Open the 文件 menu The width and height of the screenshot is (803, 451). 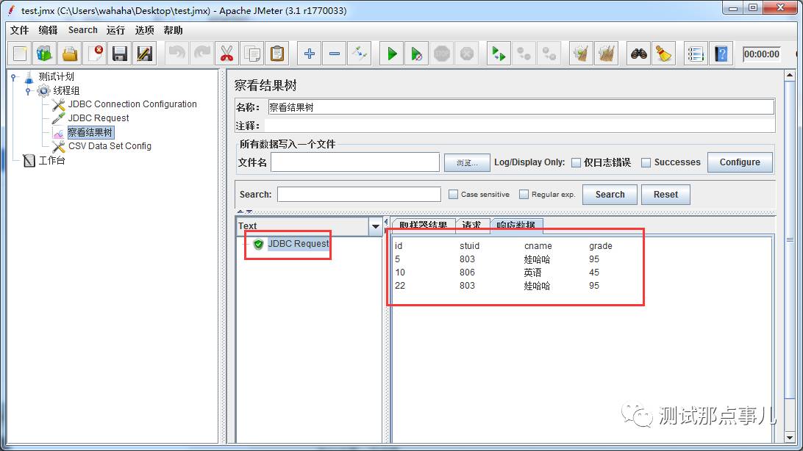tap(19, 30)
